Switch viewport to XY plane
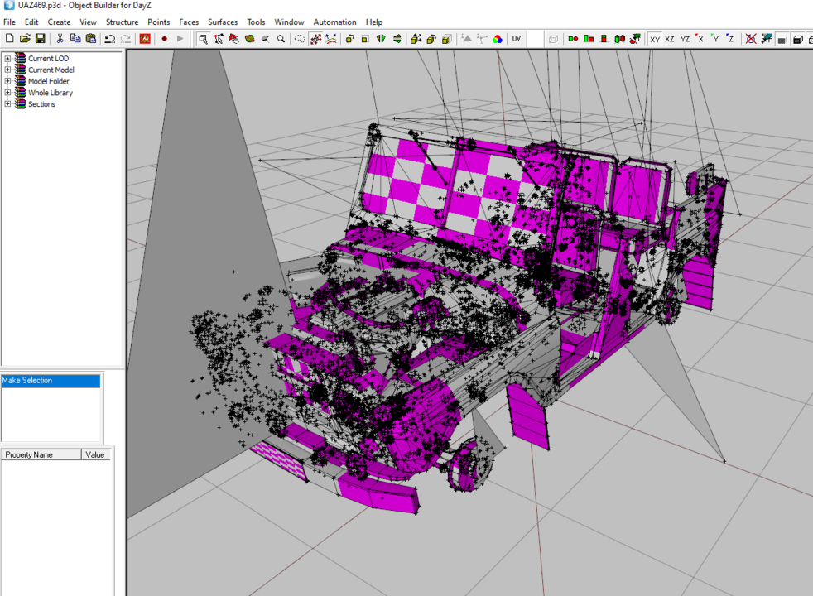813x596 pixels. tap(655, 39)
